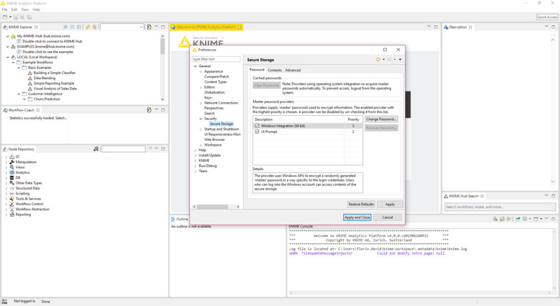Image resolution: width=560 pixels, height=306 pixels.
Task: Click the Collapse icon with minus in KNIME Explorer
Action: point(72,27)
